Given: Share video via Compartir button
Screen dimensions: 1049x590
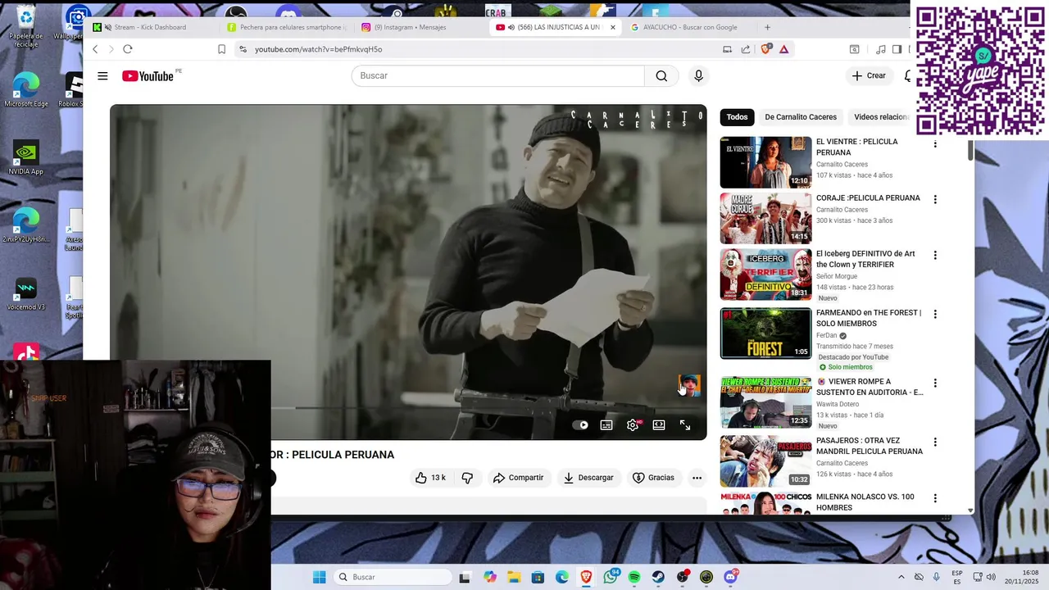Looking at the screenshot, I should tap(518, 478).
